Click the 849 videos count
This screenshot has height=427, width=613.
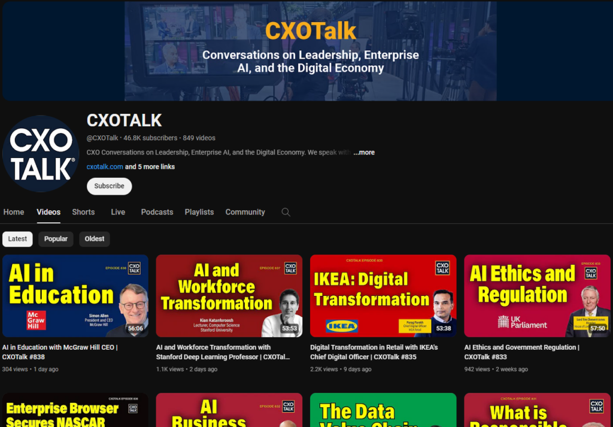pyautogui.click(x=199, y=138)
